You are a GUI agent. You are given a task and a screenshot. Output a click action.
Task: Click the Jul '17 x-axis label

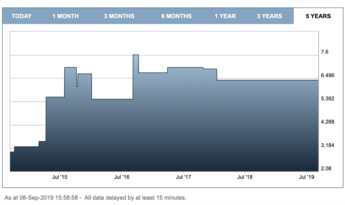coord(183,177)
